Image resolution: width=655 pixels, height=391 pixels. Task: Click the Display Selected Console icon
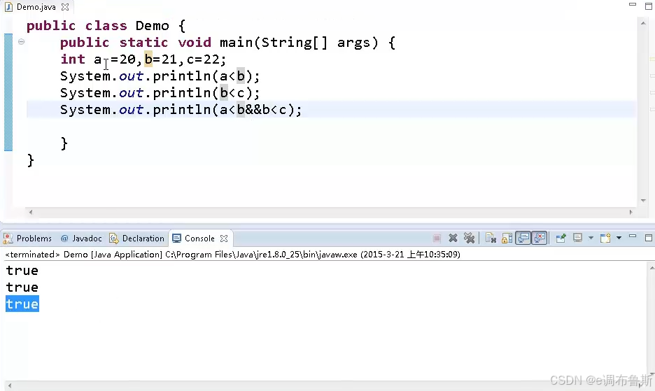click(578, 238)
